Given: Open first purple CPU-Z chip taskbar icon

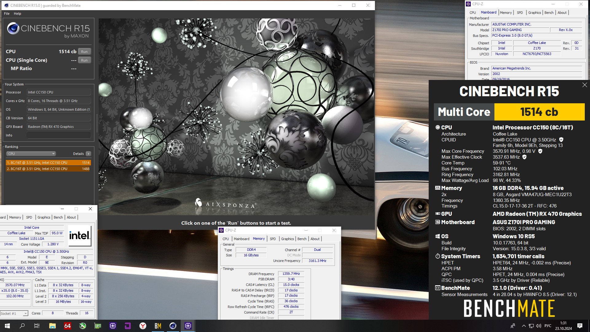Looking at the screenshot, I should click(x=112, y=326).
